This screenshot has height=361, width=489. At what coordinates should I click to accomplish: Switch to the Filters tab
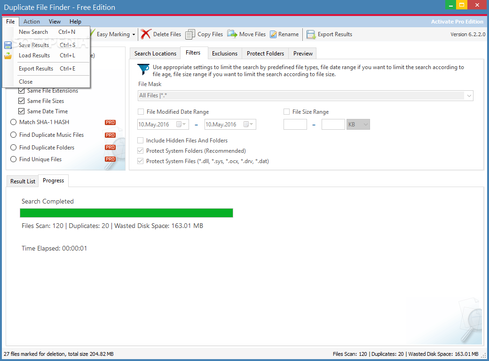click(193, 53)
